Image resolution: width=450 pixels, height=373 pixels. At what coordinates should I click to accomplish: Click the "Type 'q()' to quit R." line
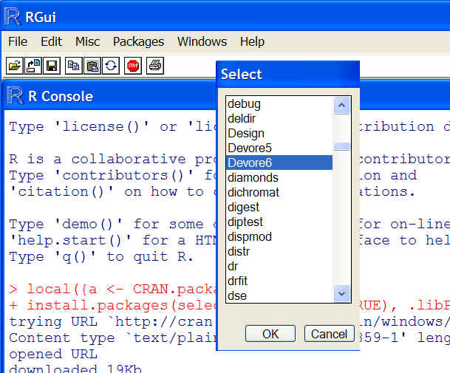coord(101,257)
